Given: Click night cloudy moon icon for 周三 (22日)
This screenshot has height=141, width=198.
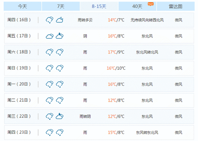Looking at the screenshot, I should pos(60,116).
